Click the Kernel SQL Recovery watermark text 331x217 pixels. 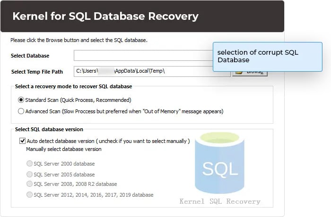pos(220,201)
